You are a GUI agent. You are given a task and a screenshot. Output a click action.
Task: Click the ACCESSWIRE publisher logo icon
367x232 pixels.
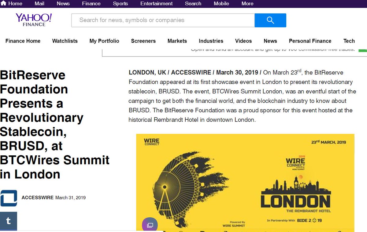(x=9, y=198)
